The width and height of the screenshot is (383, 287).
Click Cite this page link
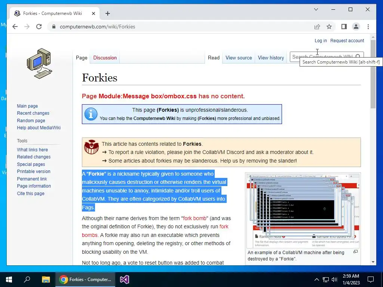tap(31, 193)
